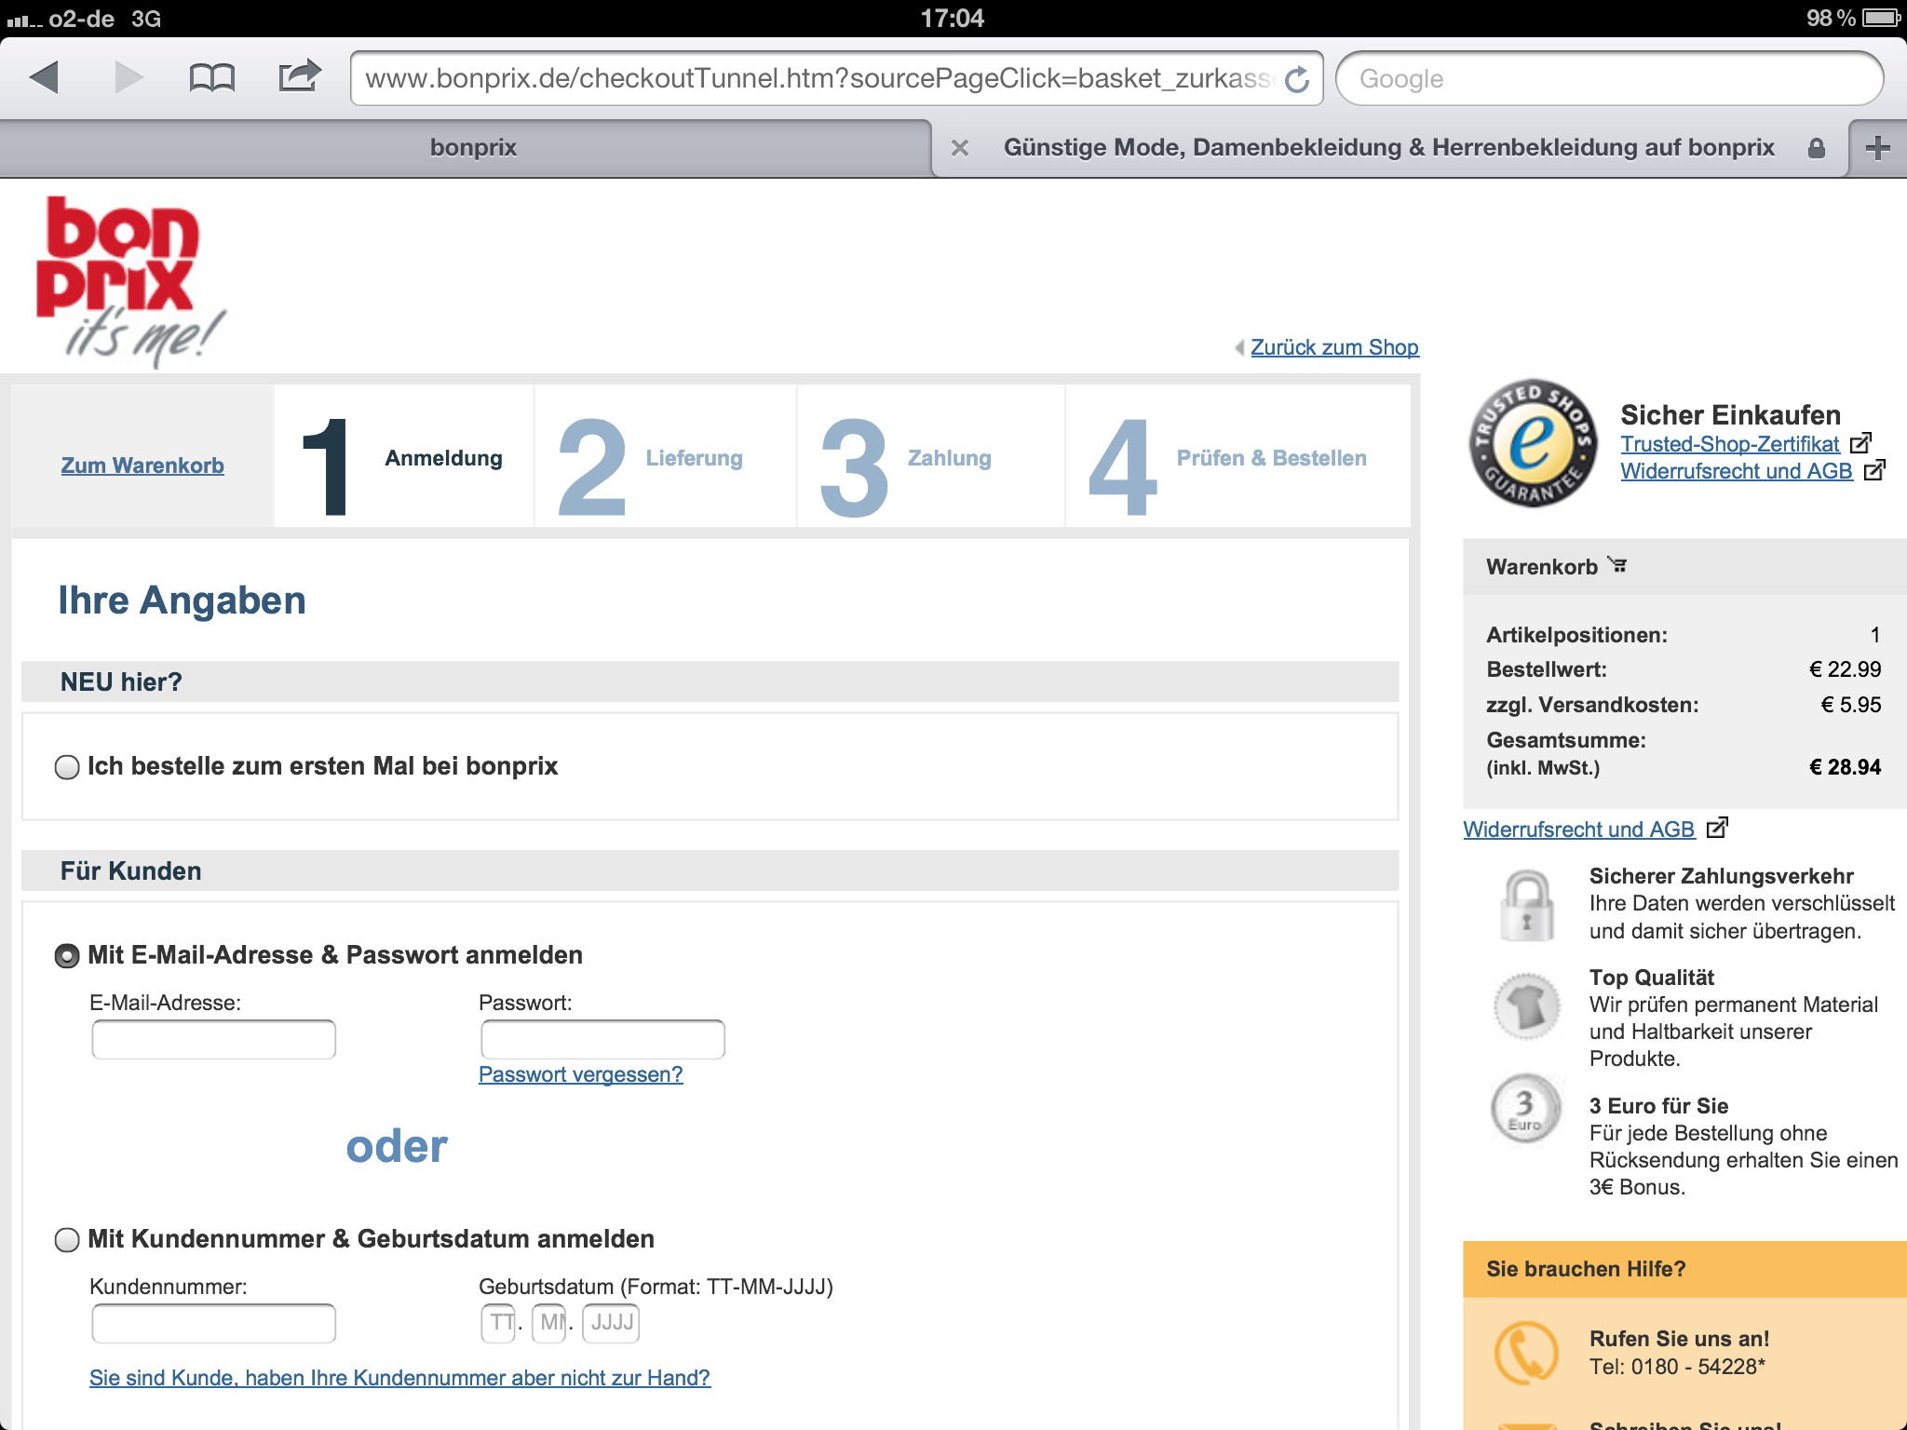This screenshot has width=1907, height=1430.
Task: Click the Zurück zum Shop link
Action: [1333, 347]
